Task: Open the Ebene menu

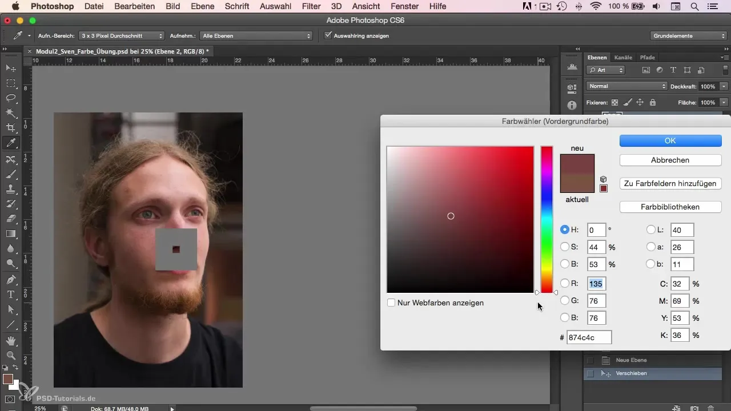Action: tap(204, 6)
